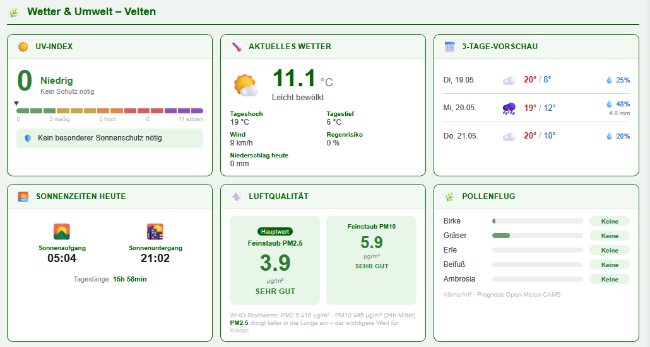Screen dimensions: 650x347
Task: Click the sunrise icon above Sonnenaufgang
Action: coord(62,232)
